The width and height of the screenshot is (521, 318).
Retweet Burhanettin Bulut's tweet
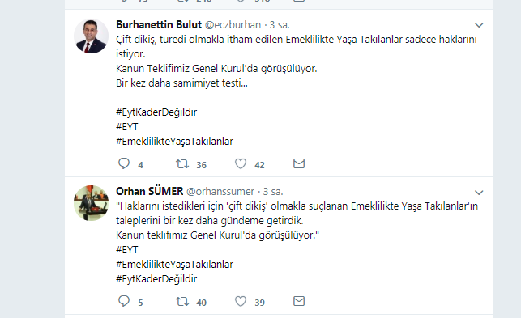tap(182, 164)
